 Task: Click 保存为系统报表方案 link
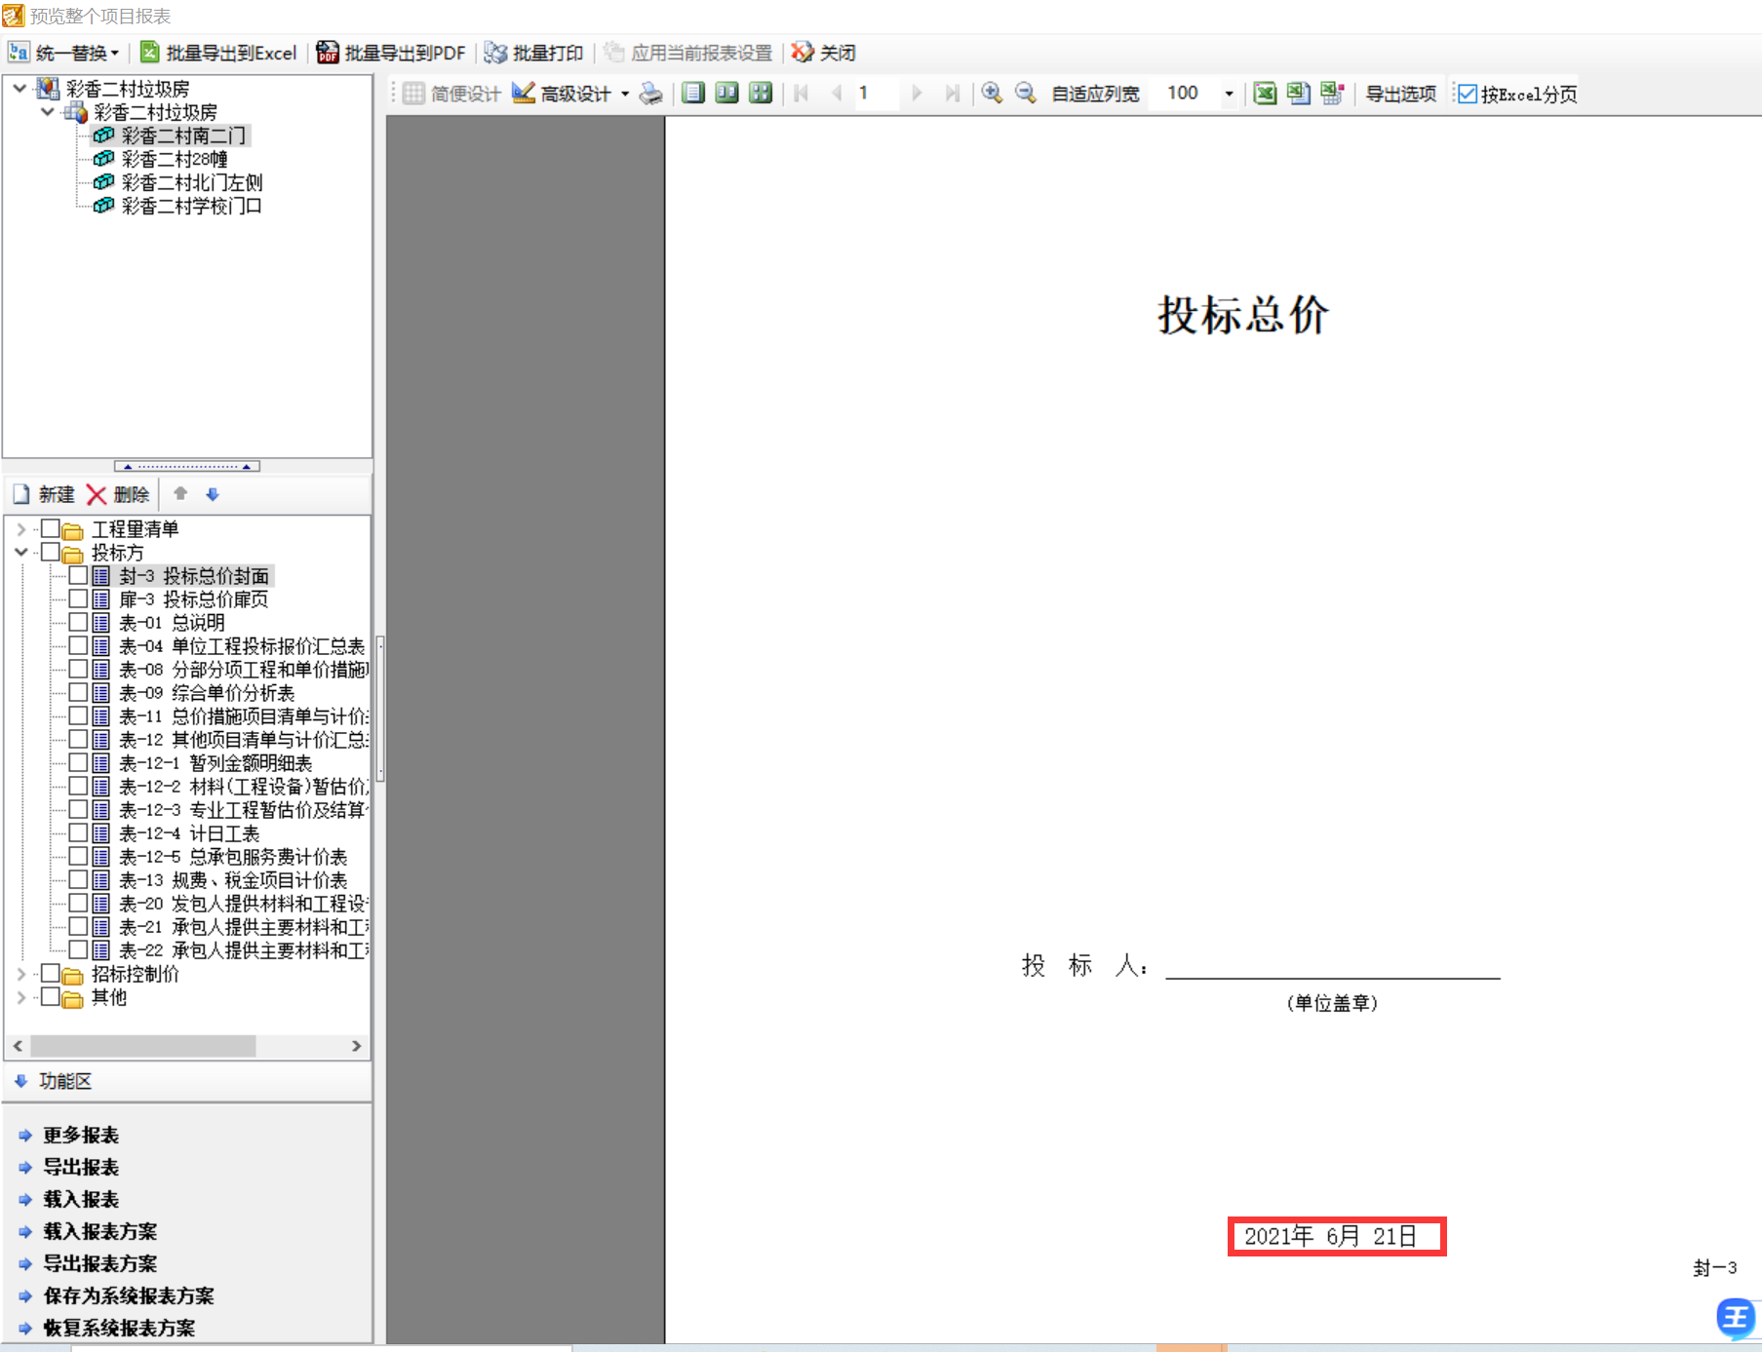coord(128,1296)
